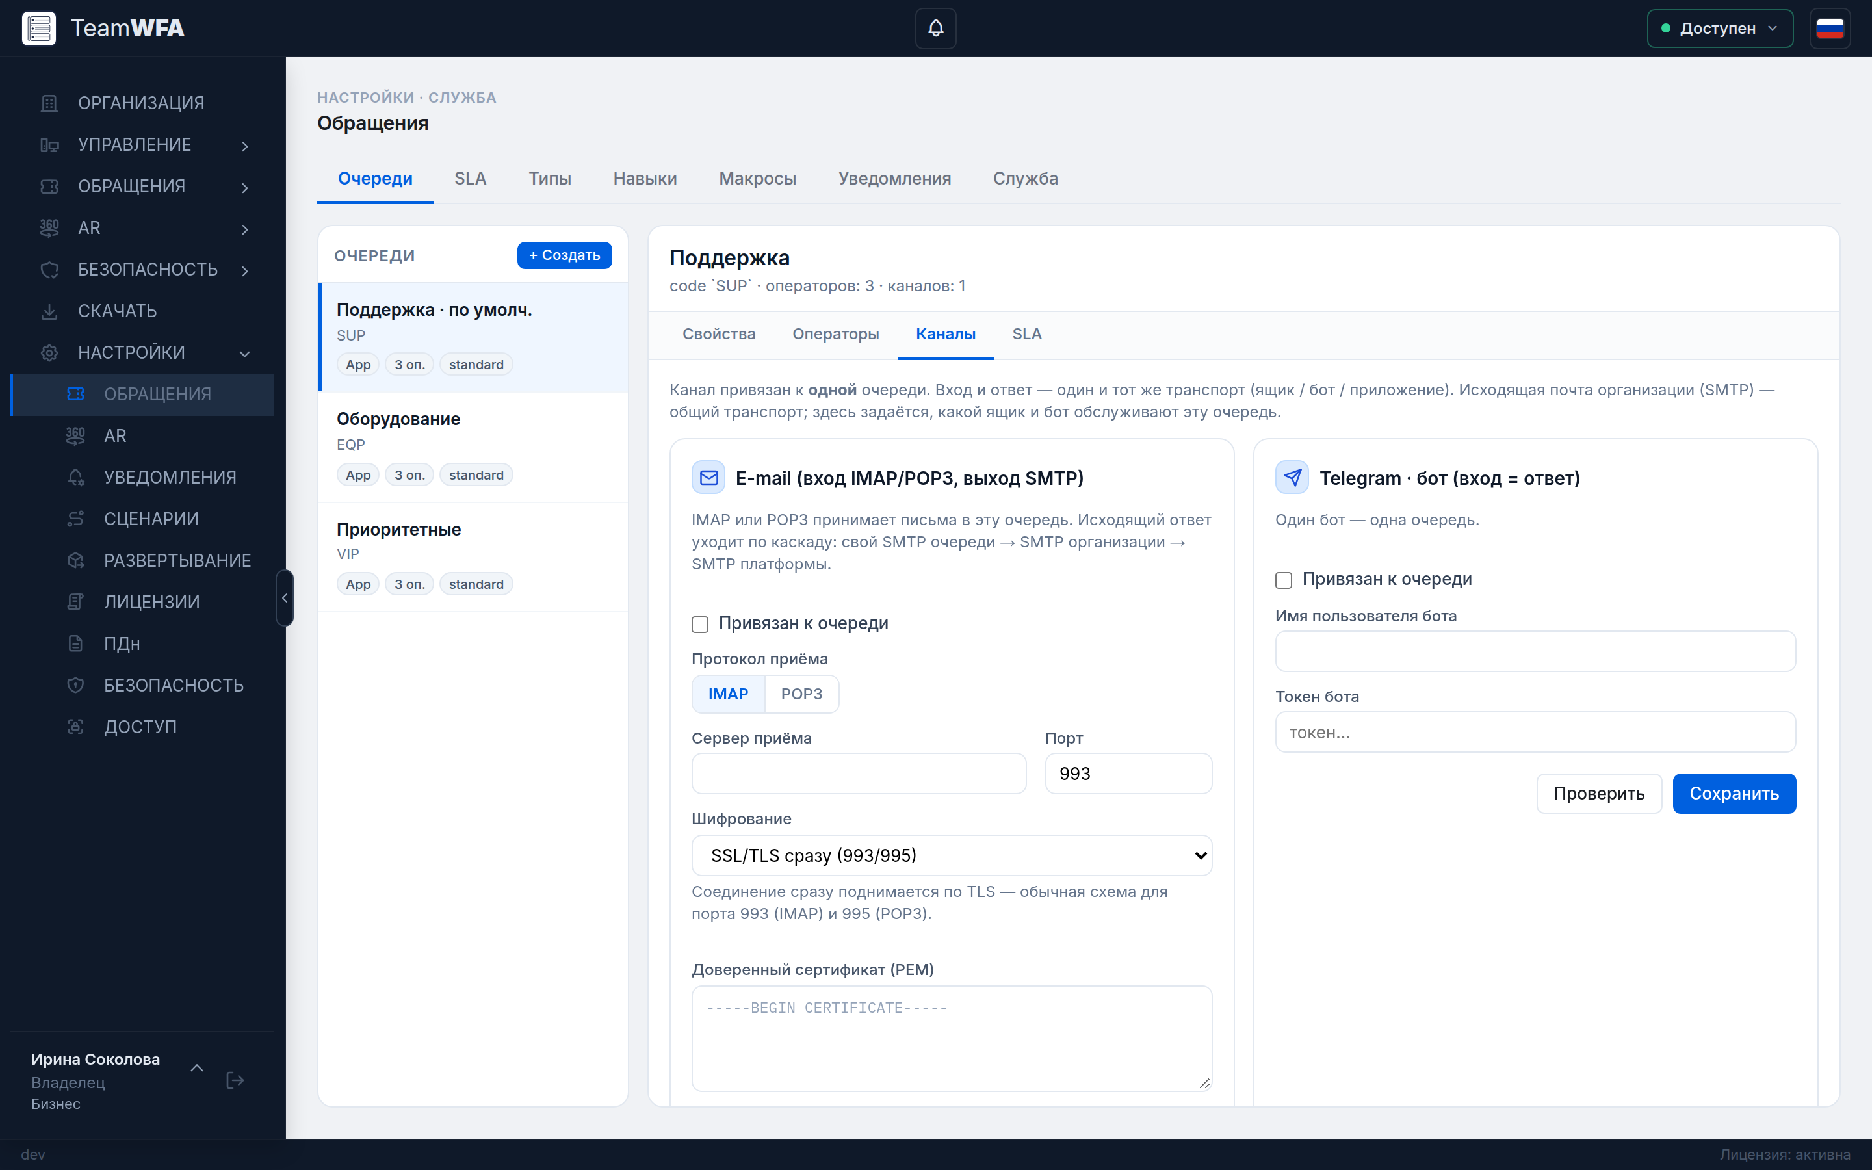Open the Доступен status dropdown
Image resolution: width=1872 pixels, height=1170 pixels.
click(1720, 29)
